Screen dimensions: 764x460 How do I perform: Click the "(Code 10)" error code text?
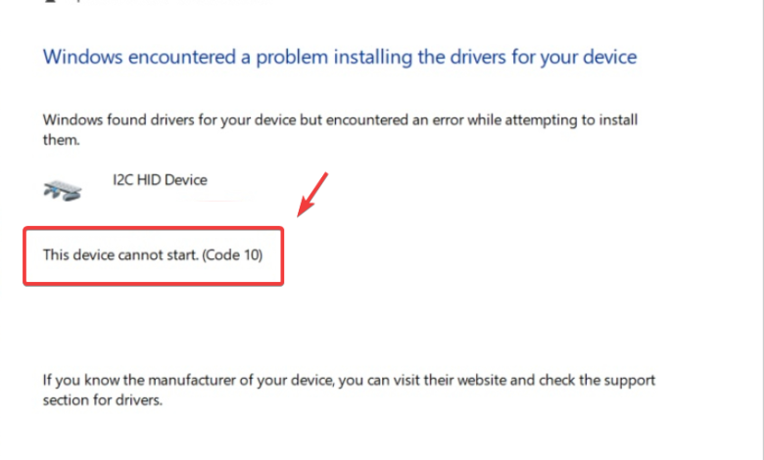coord(239,255)
